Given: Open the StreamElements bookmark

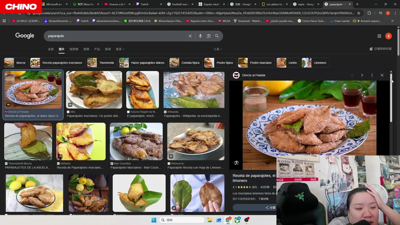Looking at the screenshot, I should 58,21.
